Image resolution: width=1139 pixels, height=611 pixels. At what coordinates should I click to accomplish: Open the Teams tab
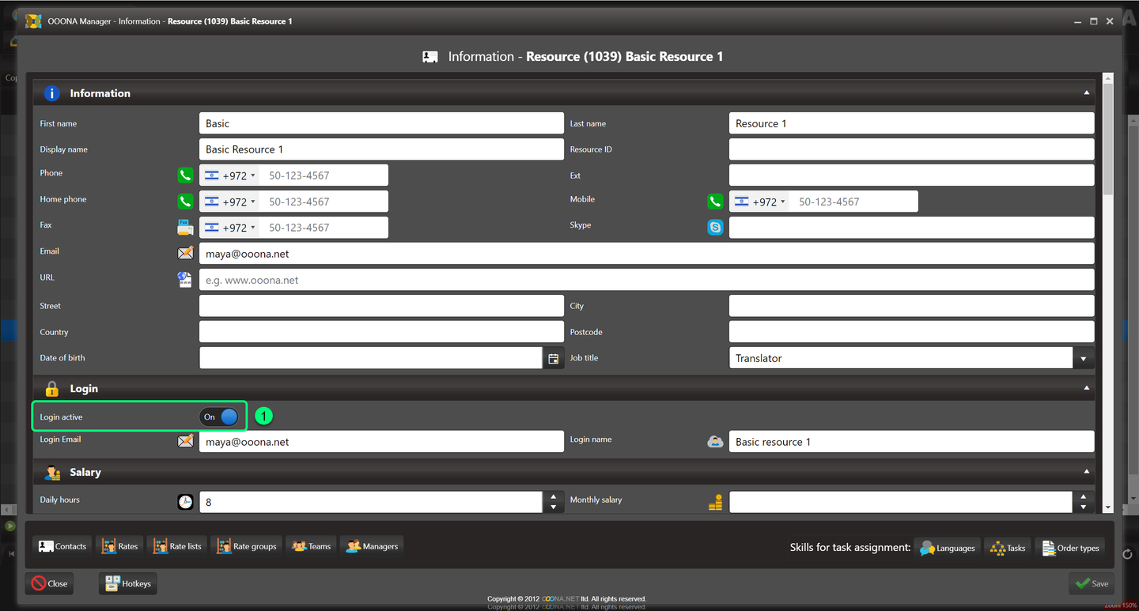tap(311, 546)
